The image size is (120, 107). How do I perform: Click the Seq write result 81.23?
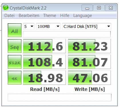click(89, 46)
